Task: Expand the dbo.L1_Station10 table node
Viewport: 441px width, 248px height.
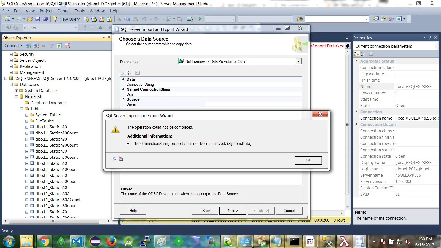Action: point(27,127)
